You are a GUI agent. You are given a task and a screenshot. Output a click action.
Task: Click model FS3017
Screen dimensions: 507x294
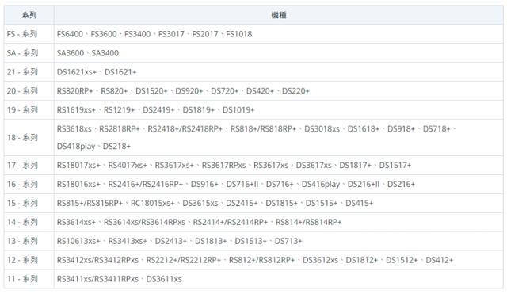[x=171, y=34]
